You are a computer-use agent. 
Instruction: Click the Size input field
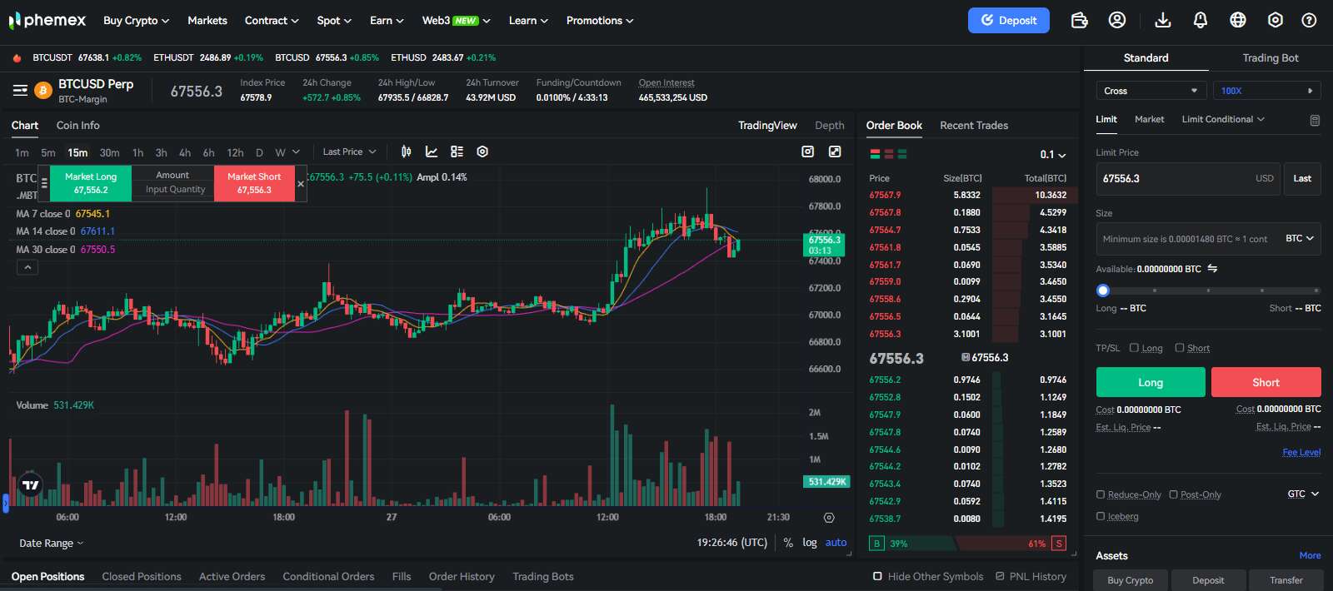[1208, 238]
